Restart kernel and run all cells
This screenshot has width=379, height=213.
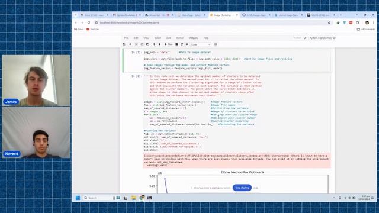click(x=187, y=44)
